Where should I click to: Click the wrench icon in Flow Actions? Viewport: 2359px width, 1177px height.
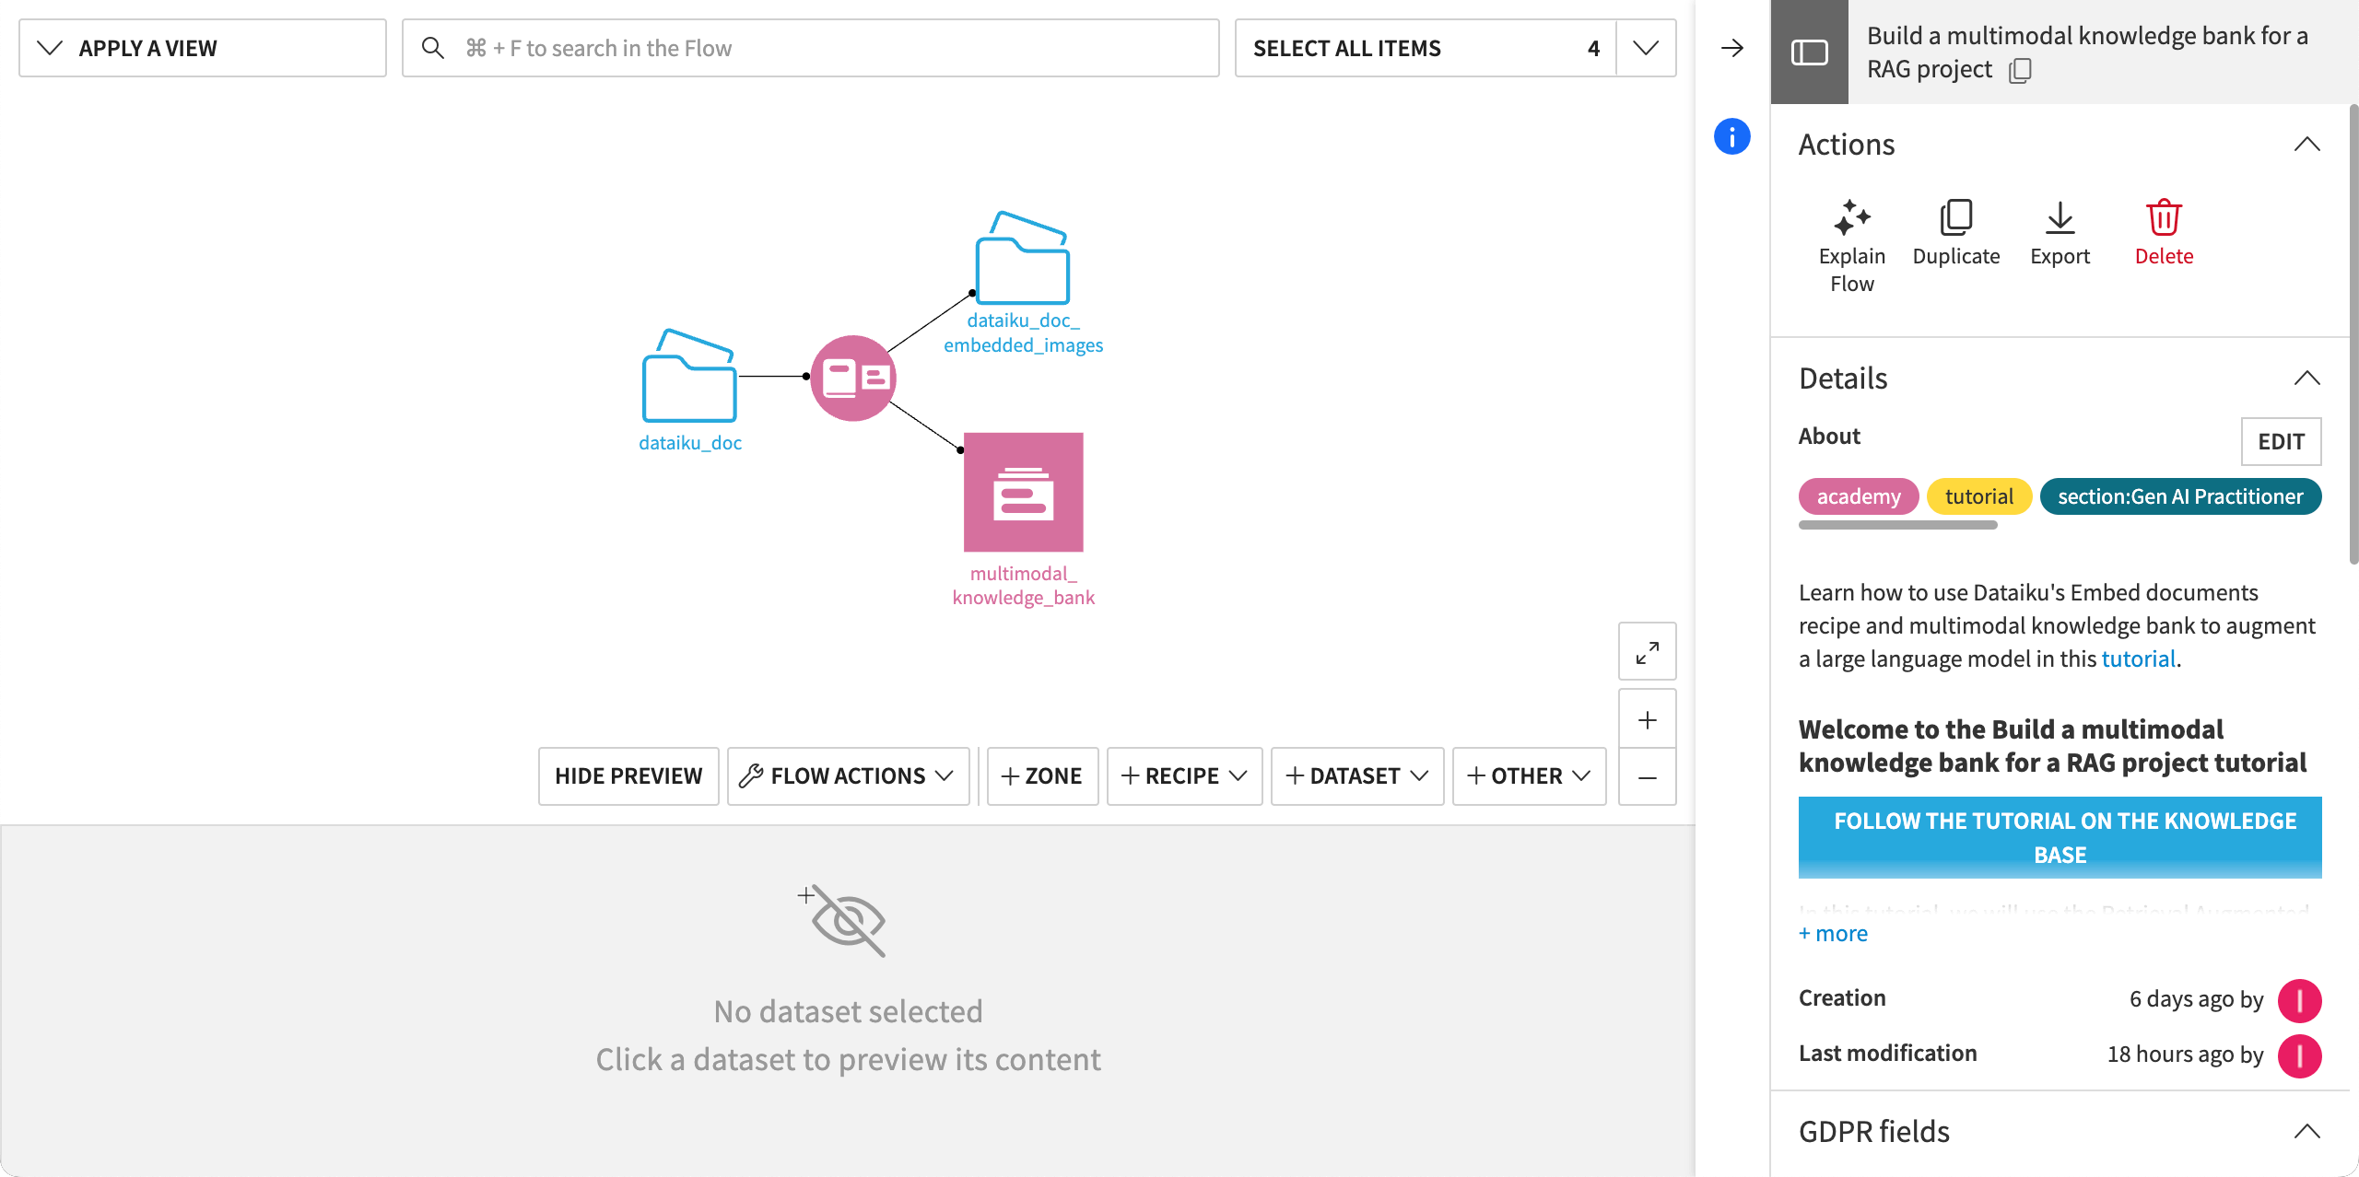750,776
